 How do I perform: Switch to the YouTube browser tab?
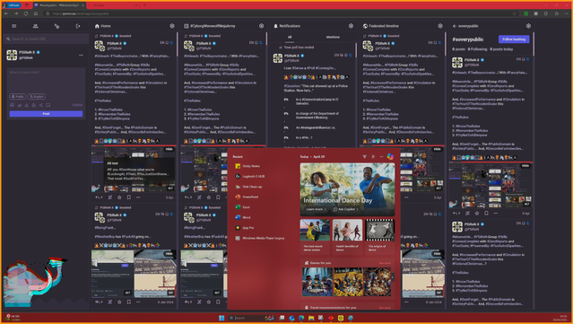(x=113, y=5)
